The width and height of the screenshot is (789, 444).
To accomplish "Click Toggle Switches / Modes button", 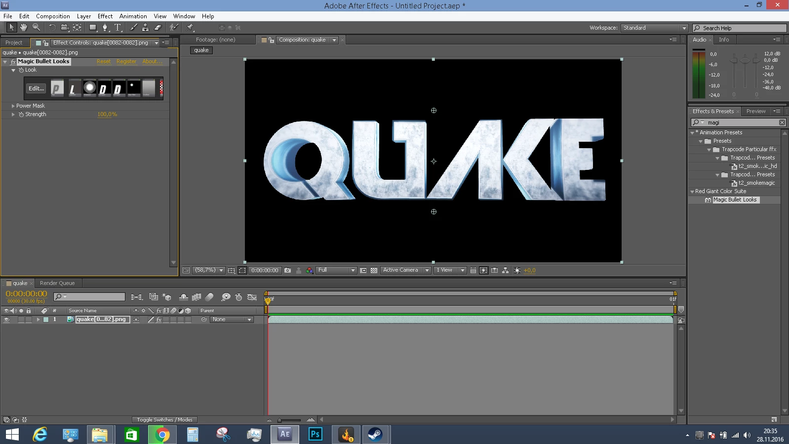I will [165, 420].
